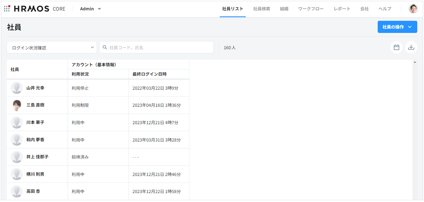Open the ヘルプ menu
Screen dimensions: 424x202
pos(385,9)
